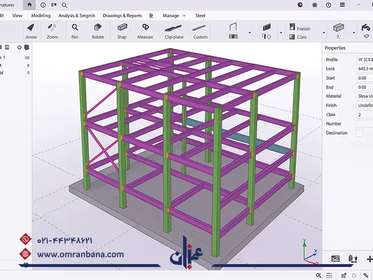Screen dimensions: 373x280
Task: Click the Steel menu item
Action: click(x=200, y=15)
